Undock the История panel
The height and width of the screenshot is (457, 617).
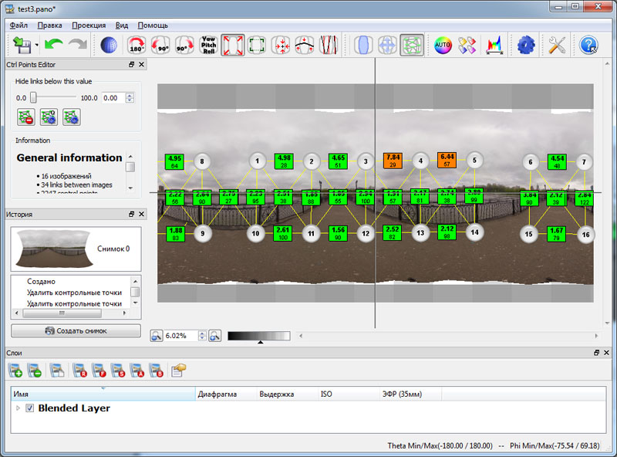(x=131, y=214)
